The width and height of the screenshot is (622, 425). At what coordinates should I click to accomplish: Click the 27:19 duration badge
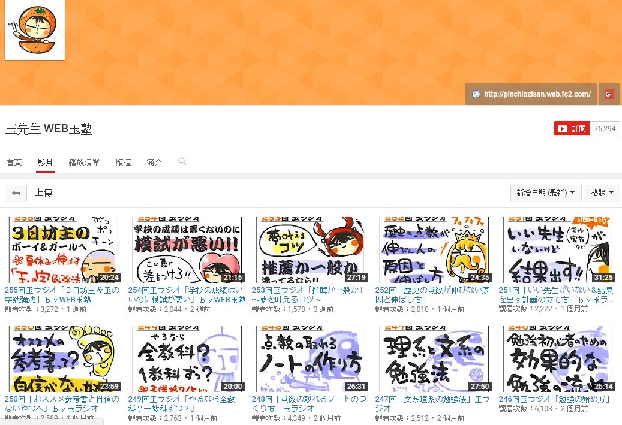point(356,278)
